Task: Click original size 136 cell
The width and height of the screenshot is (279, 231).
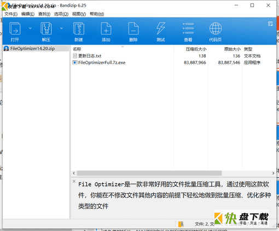Action: click(236, 56)
